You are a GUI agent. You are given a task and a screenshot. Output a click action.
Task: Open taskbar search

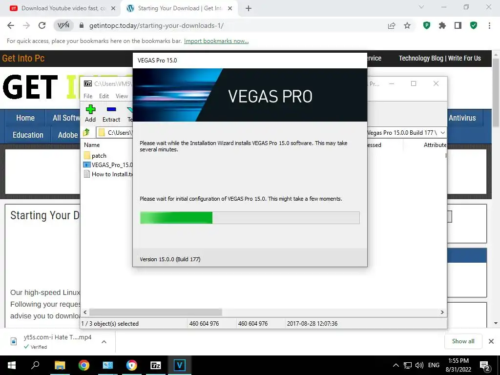point(35,365)
